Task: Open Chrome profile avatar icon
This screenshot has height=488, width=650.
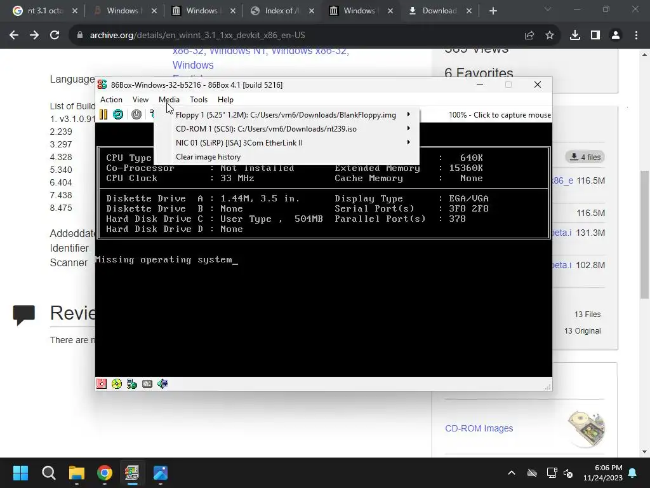Action: click(616, 36)
